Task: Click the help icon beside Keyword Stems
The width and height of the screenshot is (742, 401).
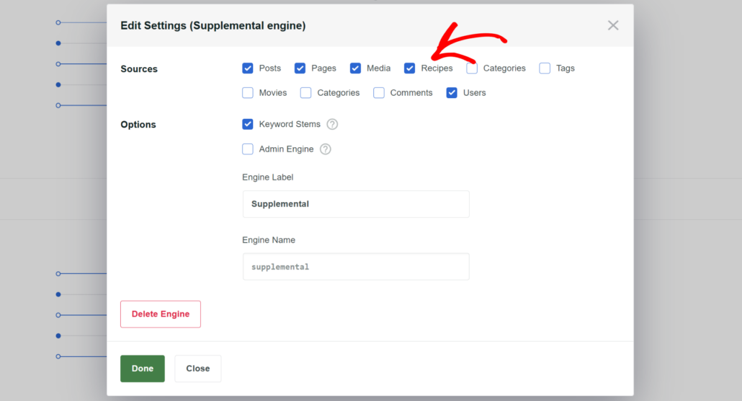Action: [x=332, y=124]
